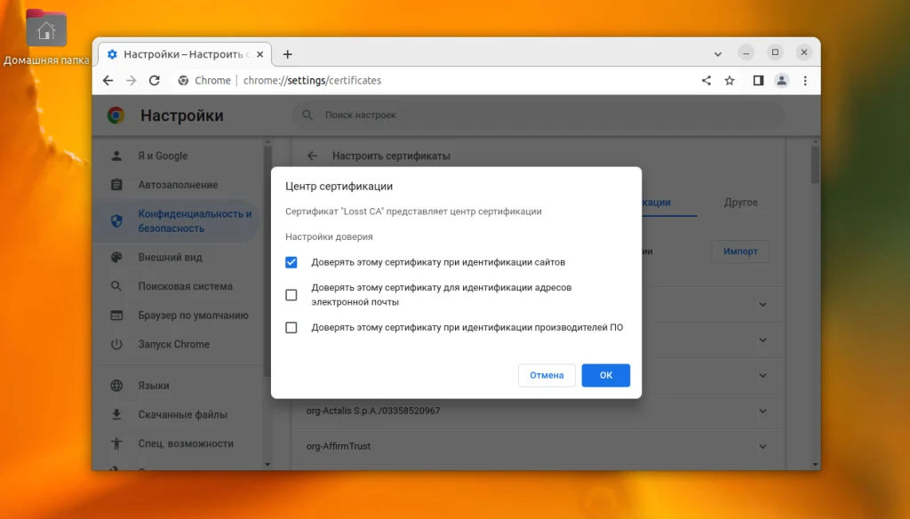Select the globe icon for Языки
910x519 pixels.
116,386
